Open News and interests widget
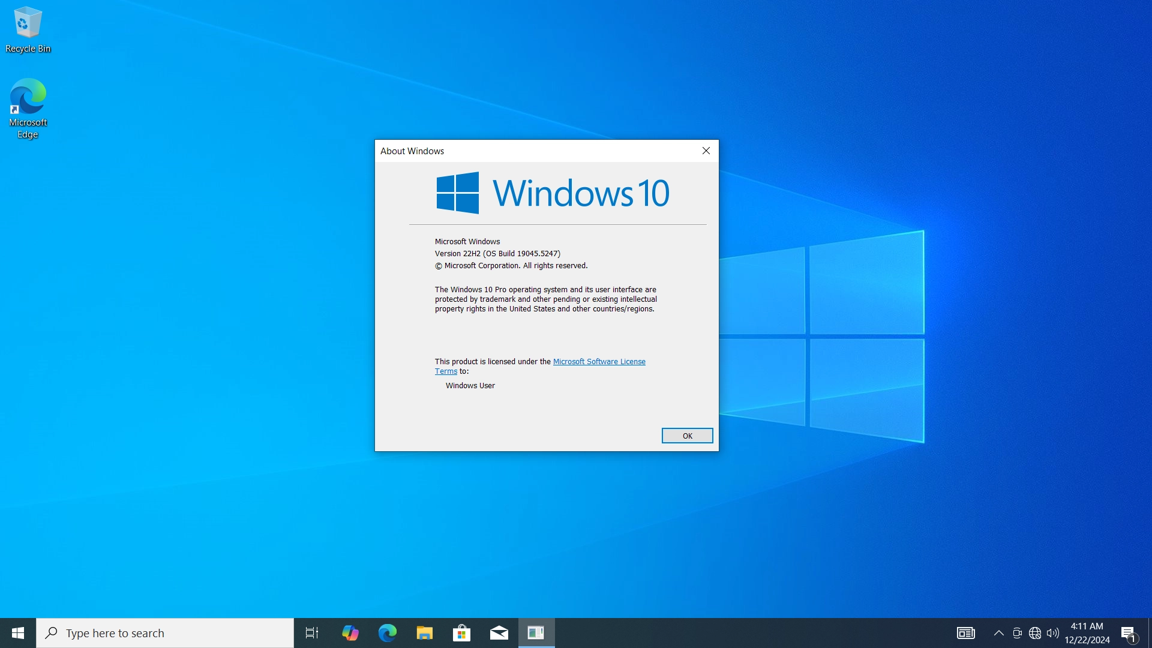Viewport: 1152px width, 648px height. click(966, 633)
